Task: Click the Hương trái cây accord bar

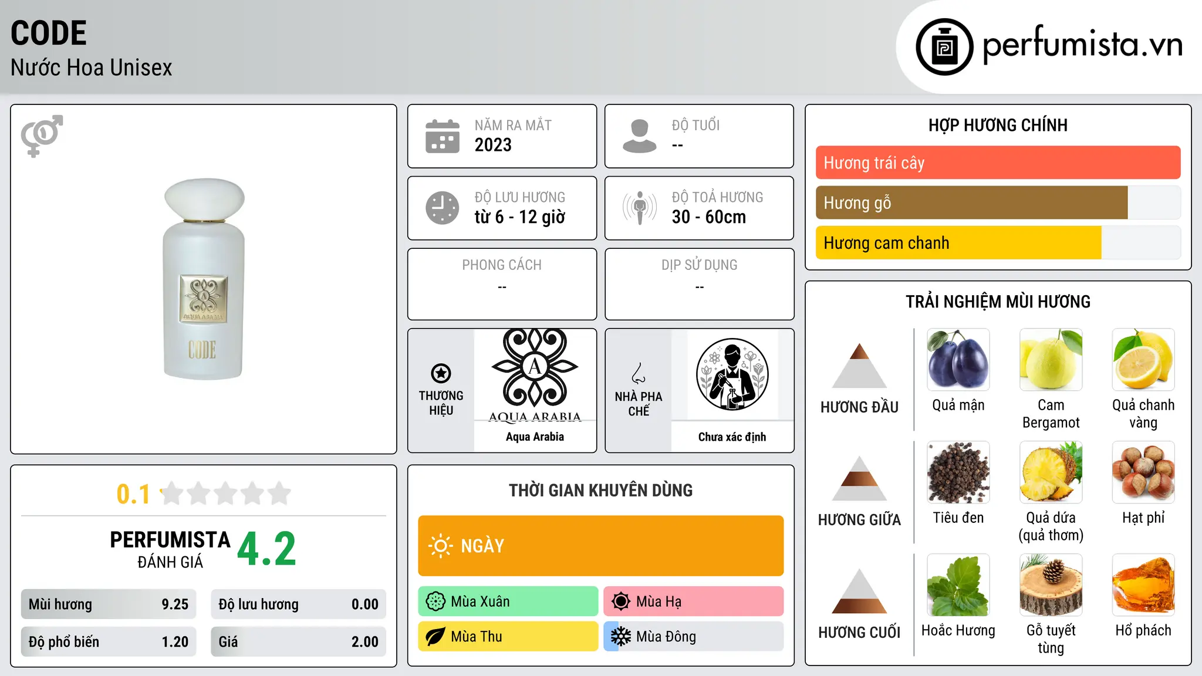Action: coord(998,163)
